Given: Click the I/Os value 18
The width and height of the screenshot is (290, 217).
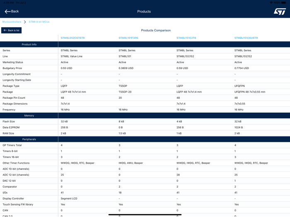Looking at the screenshot, I should tap(120, 193).
